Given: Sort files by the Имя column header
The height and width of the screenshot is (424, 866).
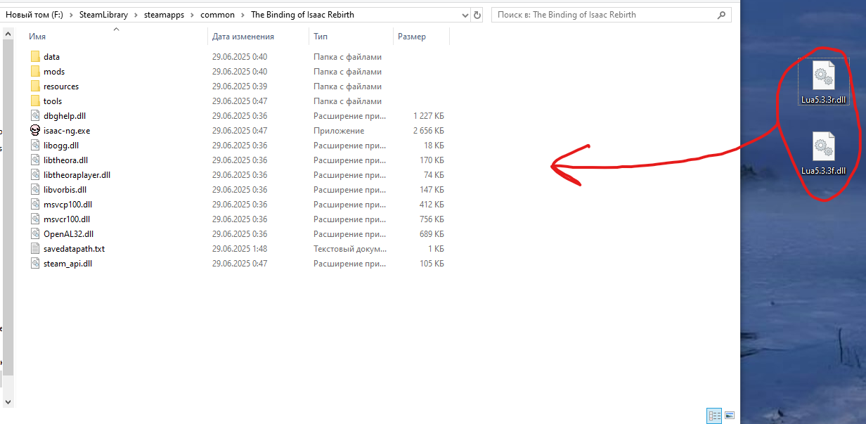Looking at the screenshot, I should 37,37.
